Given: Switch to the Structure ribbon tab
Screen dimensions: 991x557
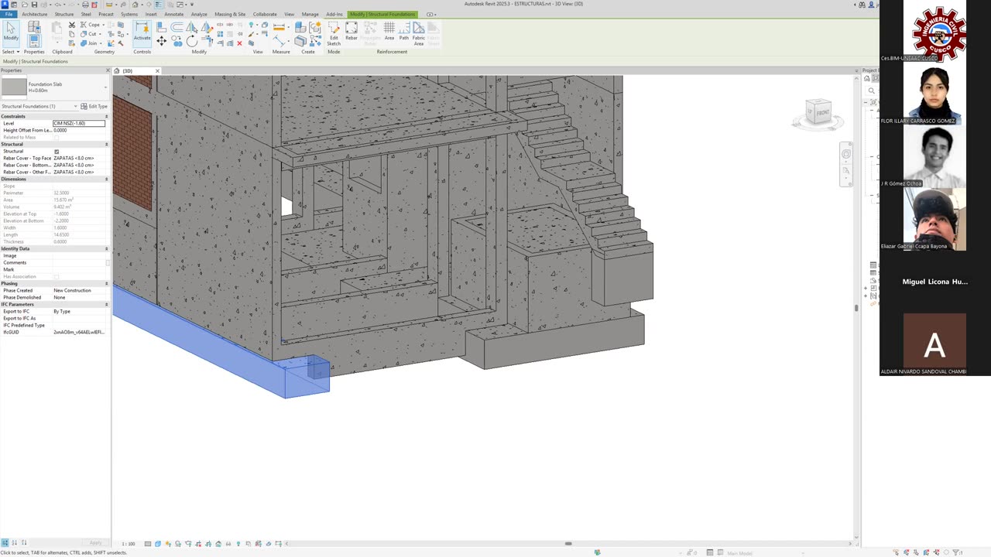Looking at the screenshot, I should tap(64, 14).
